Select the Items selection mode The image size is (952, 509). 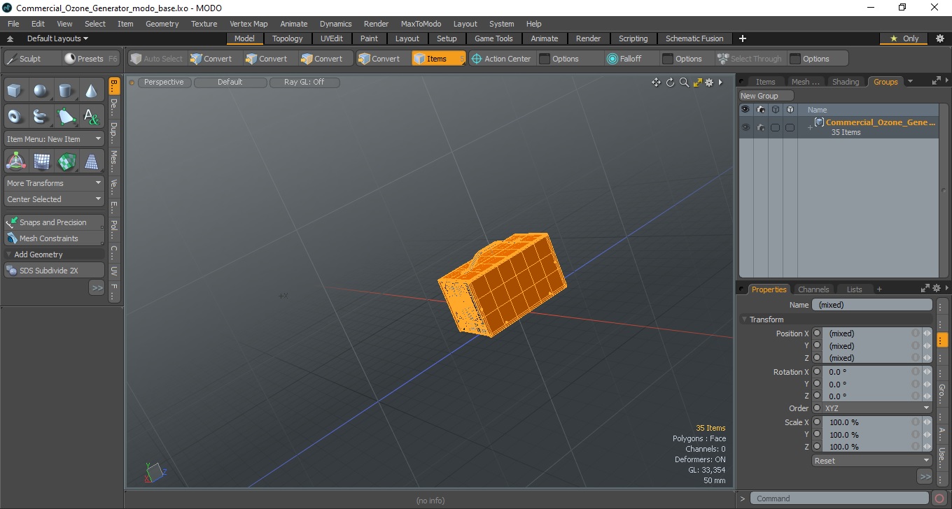tap(438, 59)
